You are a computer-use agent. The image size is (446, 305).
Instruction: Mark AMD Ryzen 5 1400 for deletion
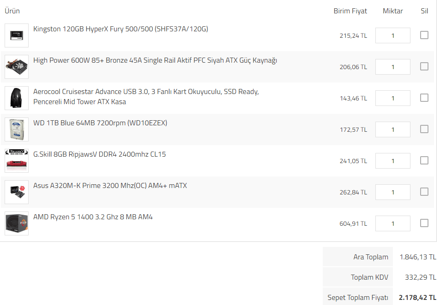[424, 223]
